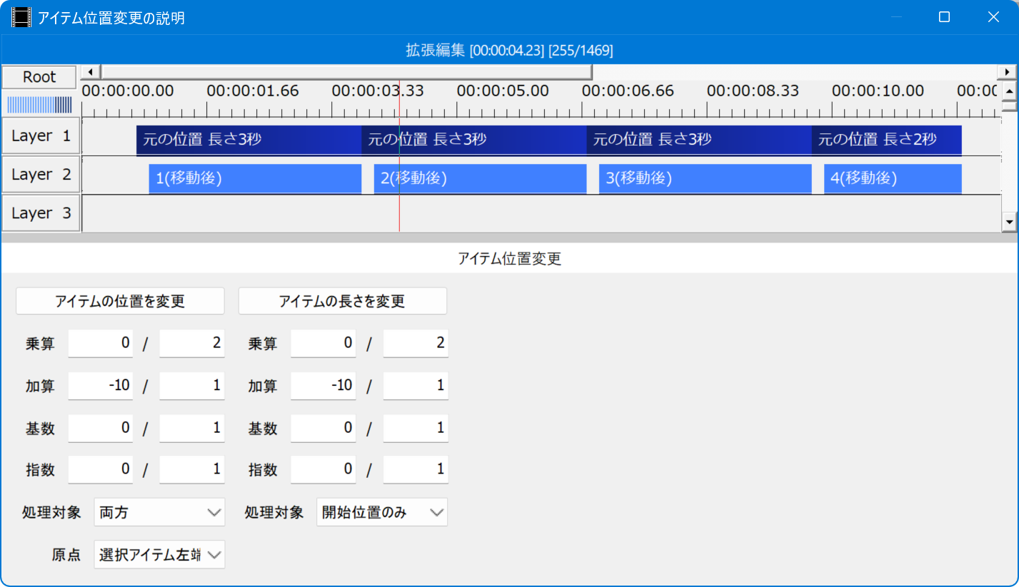Select the 1(移動後) item on Layer 2

click(255, 178)
